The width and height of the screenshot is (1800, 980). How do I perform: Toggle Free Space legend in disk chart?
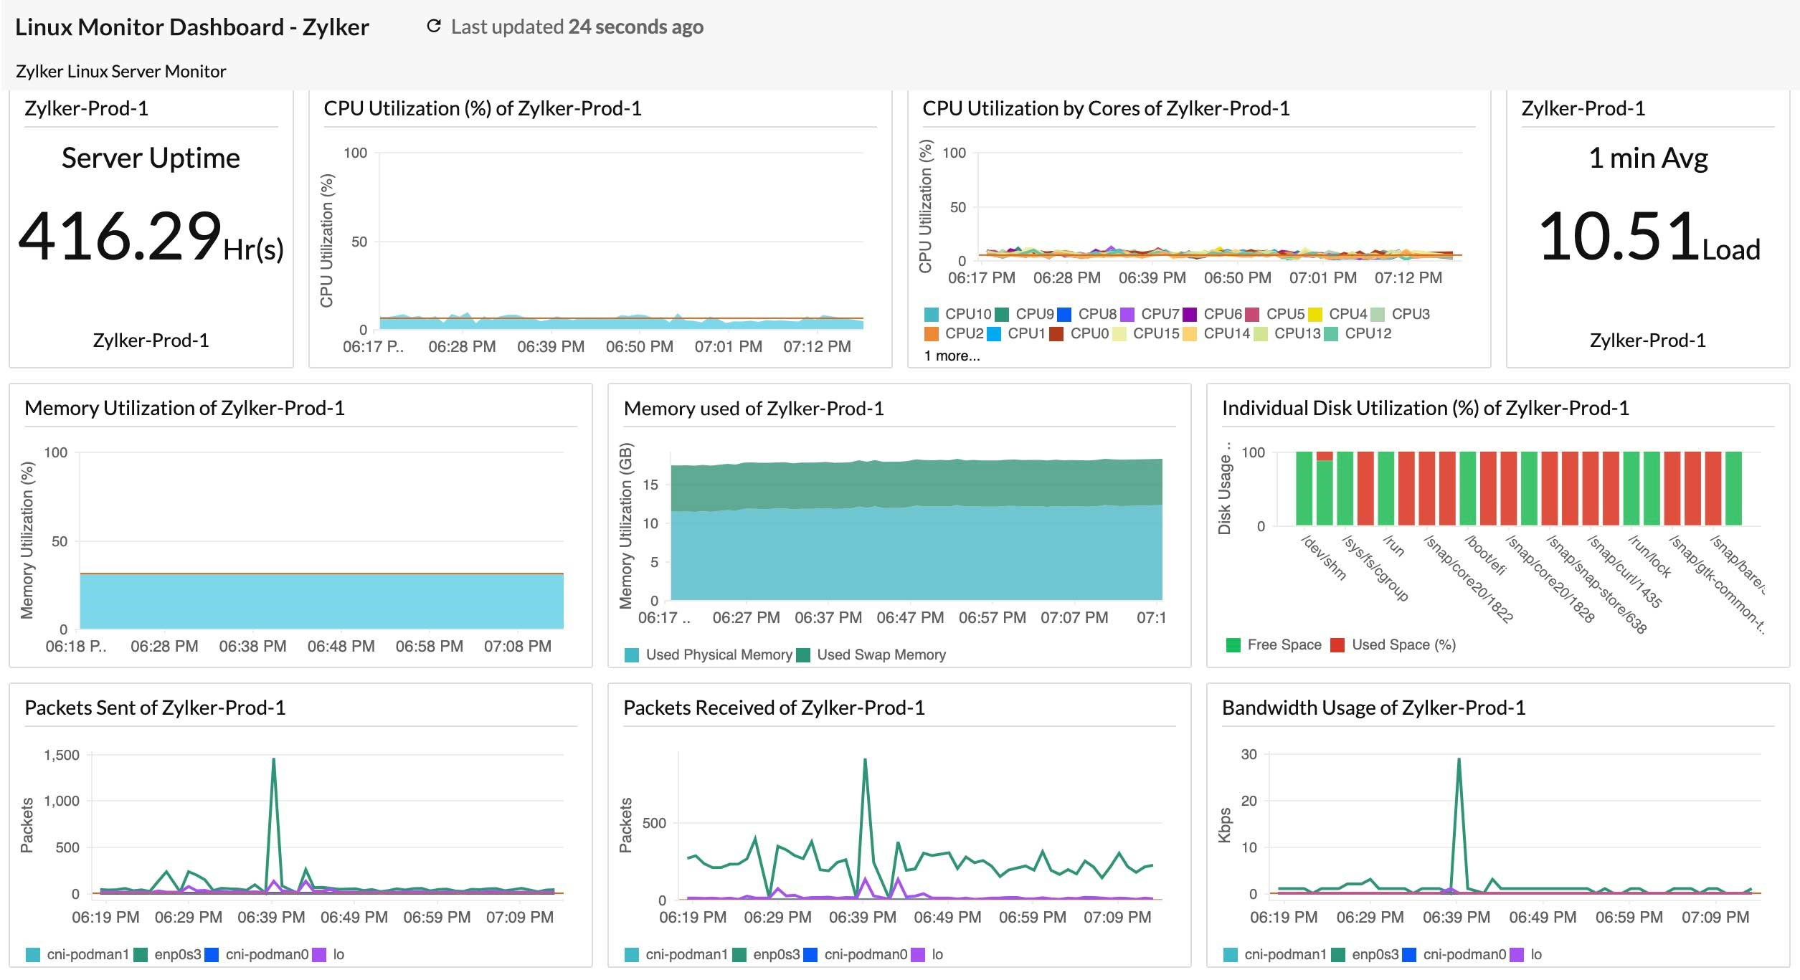click(x=1274, y=644)
